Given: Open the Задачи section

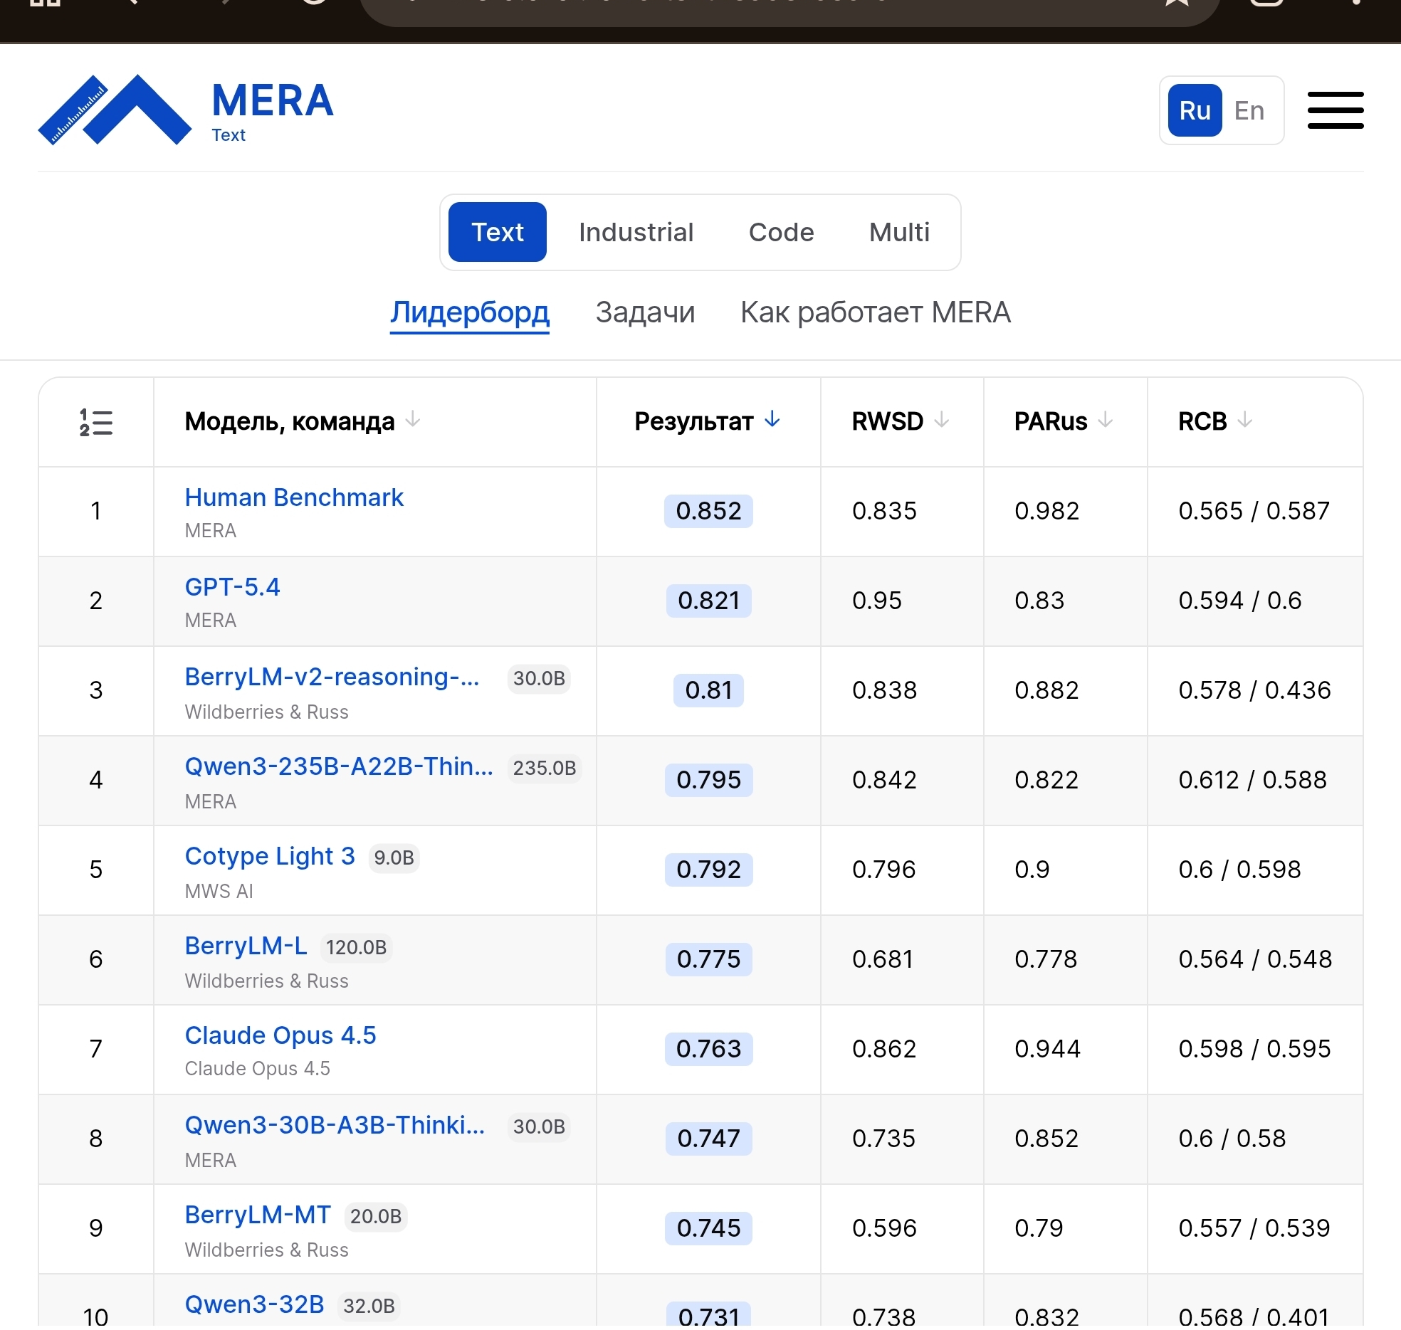Looking at the screenshot, I should coord(645,312).
